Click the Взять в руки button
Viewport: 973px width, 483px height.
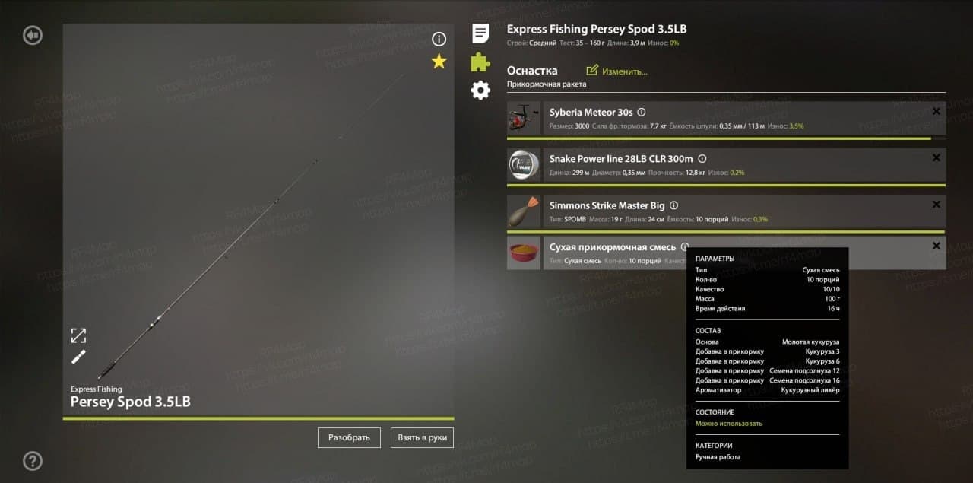tap(422, 437)
